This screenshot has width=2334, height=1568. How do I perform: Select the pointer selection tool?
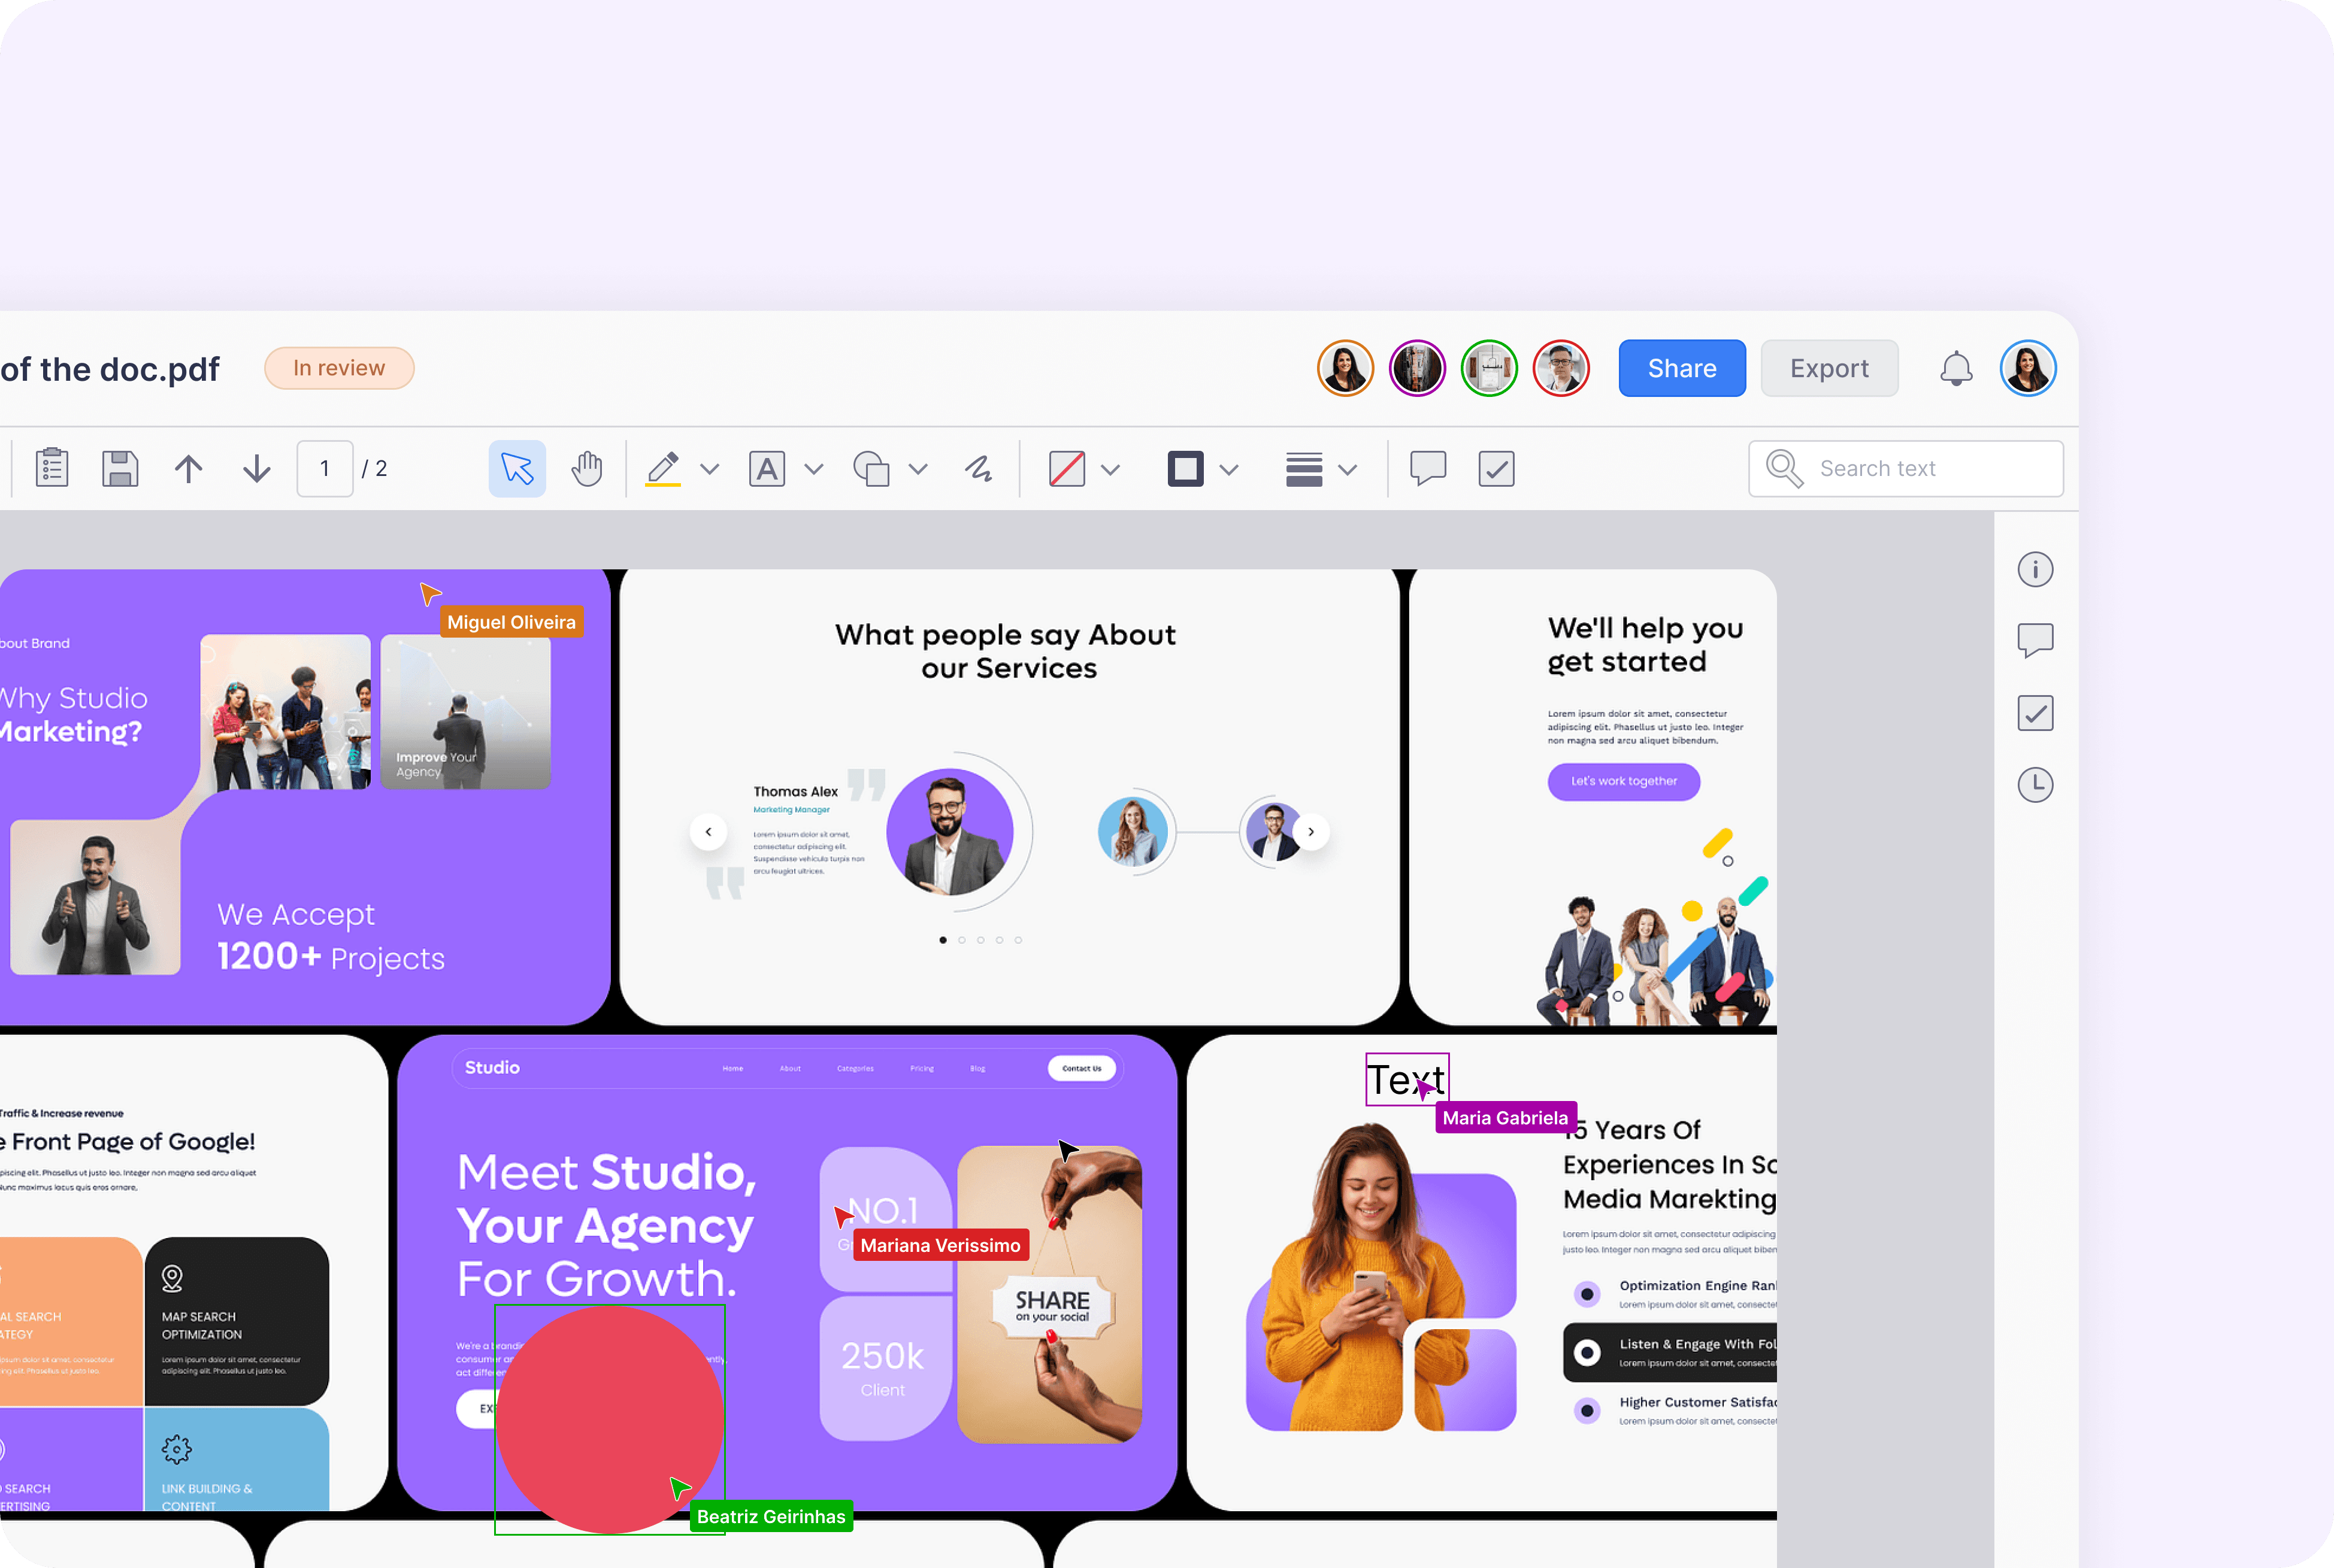tap(517, 468)
